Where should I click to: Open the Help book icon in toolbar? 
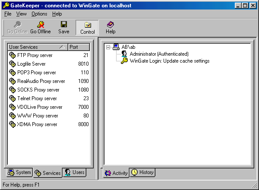(111, 25)
